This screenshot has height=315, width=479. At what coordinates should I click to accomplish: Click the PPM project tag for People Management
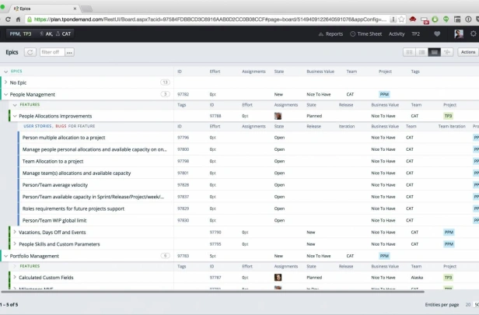384,94
